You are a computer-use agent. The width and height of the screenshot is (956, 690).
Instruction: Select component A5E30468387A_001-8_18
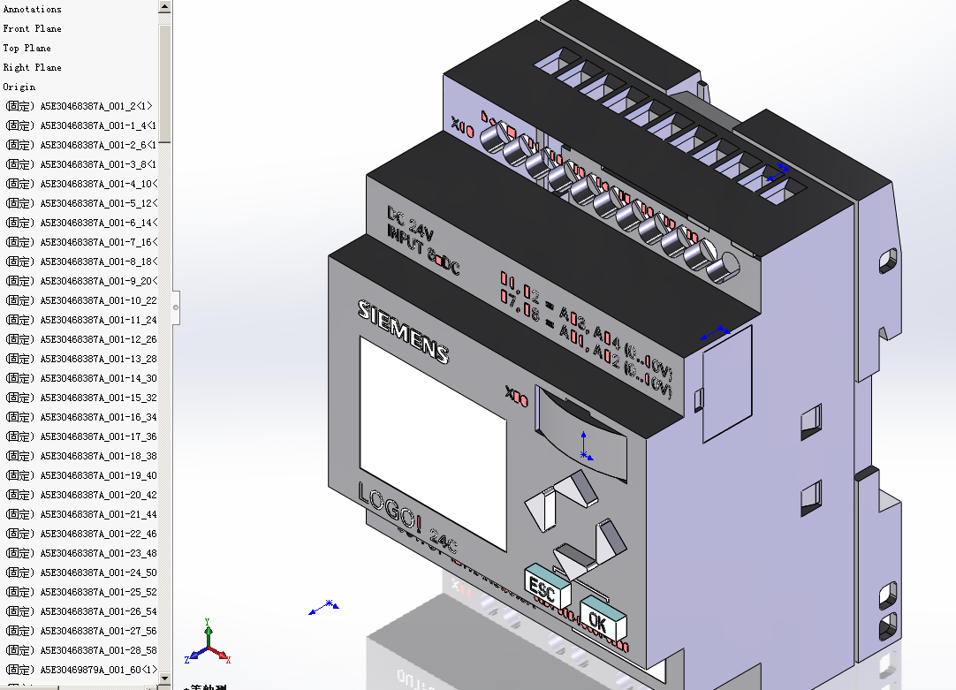pos(80,262)
